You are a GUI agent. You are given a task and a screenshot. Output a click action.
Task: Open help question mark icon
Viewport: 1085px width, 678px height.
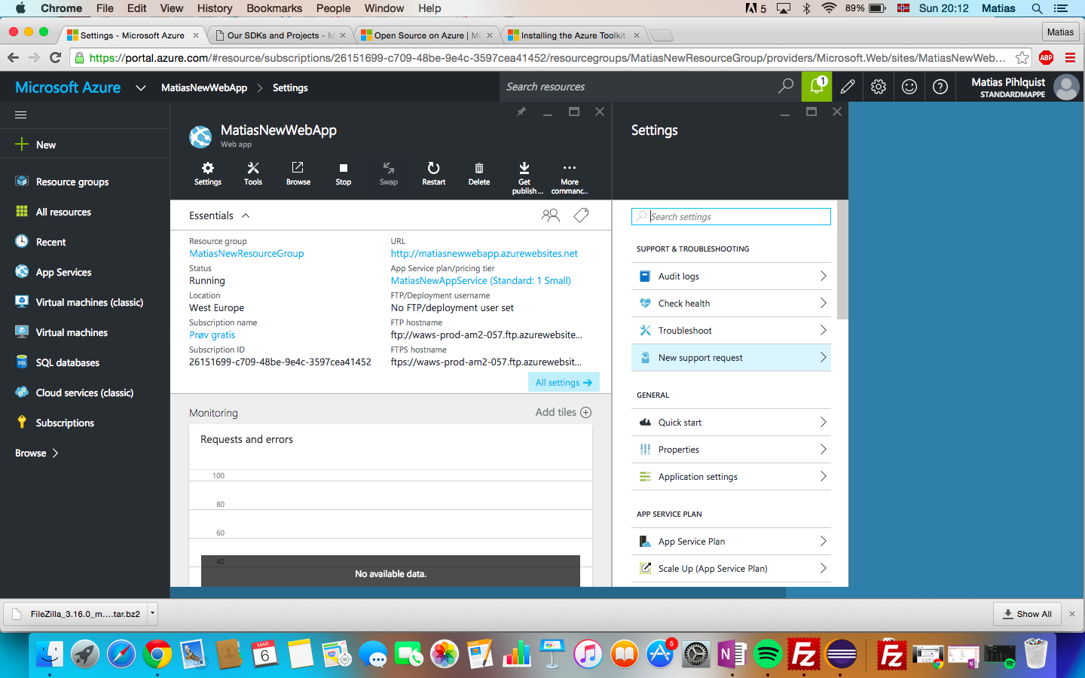[x=940, y=87]
